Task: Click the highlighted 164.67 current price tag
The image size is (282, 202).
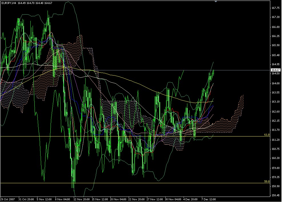Action: coord(275,69)
